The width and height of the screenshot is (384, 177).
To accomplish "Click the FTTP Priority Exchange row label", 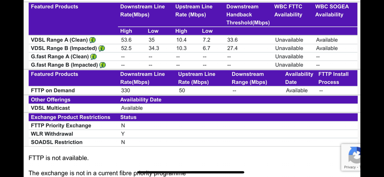I will click(x=61, y=126).
